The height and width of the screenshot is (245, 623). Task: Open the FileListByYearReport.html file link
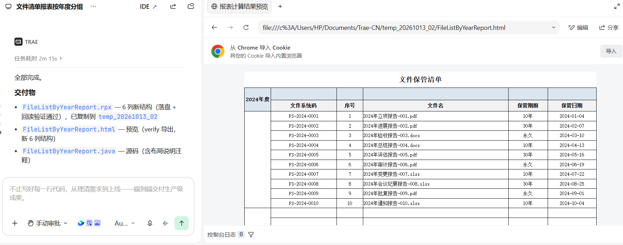tap(69, 129)
